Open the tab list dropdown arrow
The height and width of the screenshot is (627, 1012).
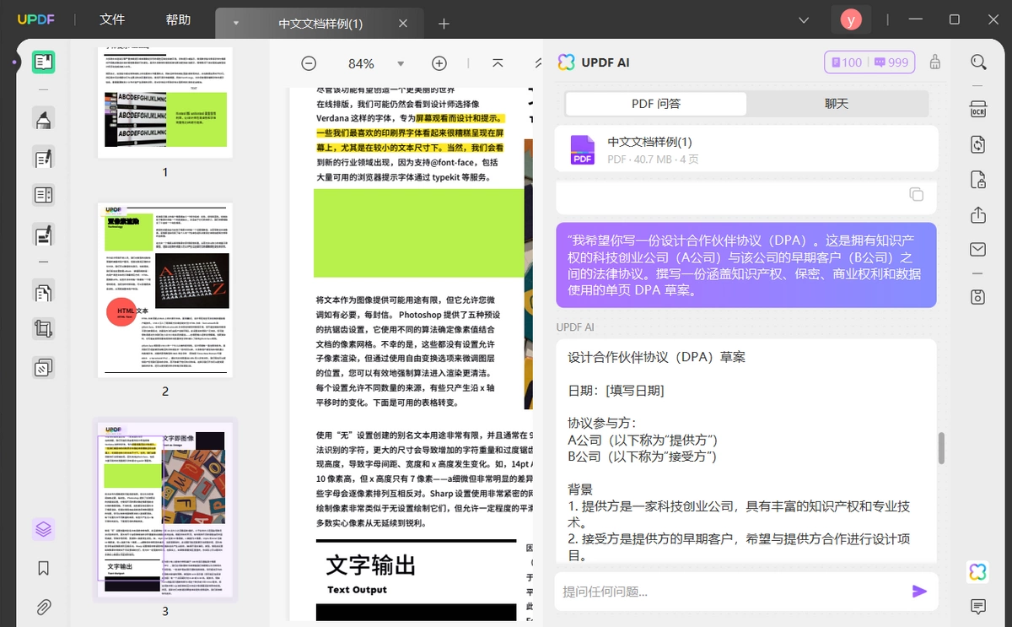coord(236,24)
